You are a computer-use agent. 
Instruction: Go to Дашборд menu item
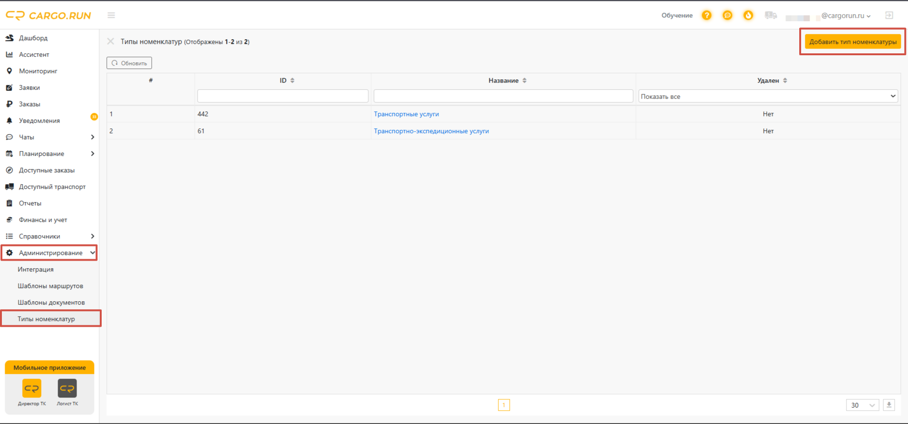click(33, 38)
